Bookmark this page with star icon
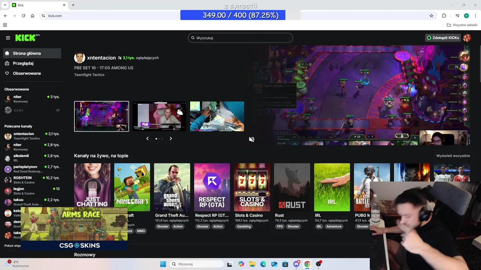This screenshot has width=481, height=270. (x=431, y=16)
